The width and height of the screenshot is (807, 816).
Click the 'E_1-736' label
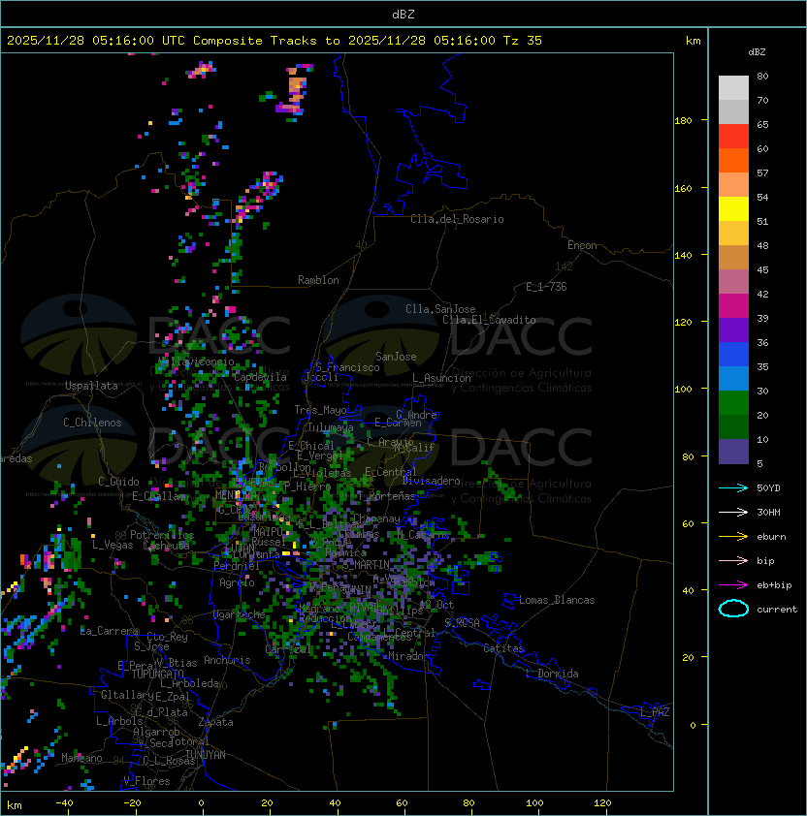point(546,287)
